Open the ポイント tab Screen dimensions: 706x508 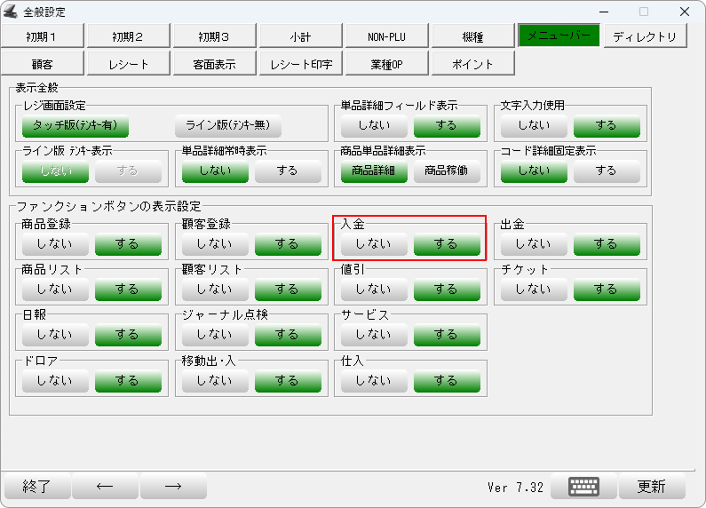pyautogui.click(x=472, y=64)
